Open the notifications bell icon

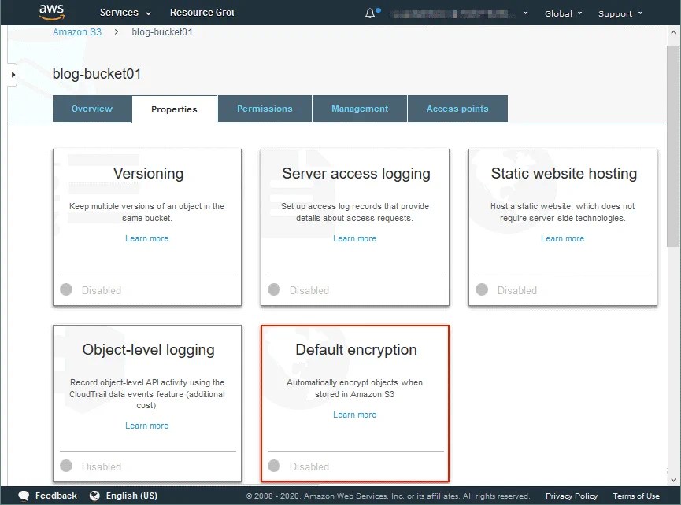coord(368,12)
